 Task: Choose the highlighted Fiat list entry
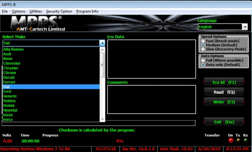click(51, 87)
